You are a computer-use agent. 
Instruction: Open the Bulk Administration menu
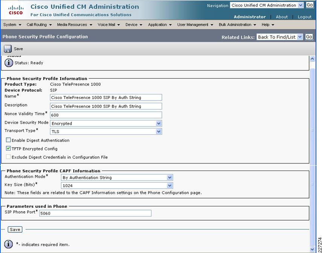[237, 24]
